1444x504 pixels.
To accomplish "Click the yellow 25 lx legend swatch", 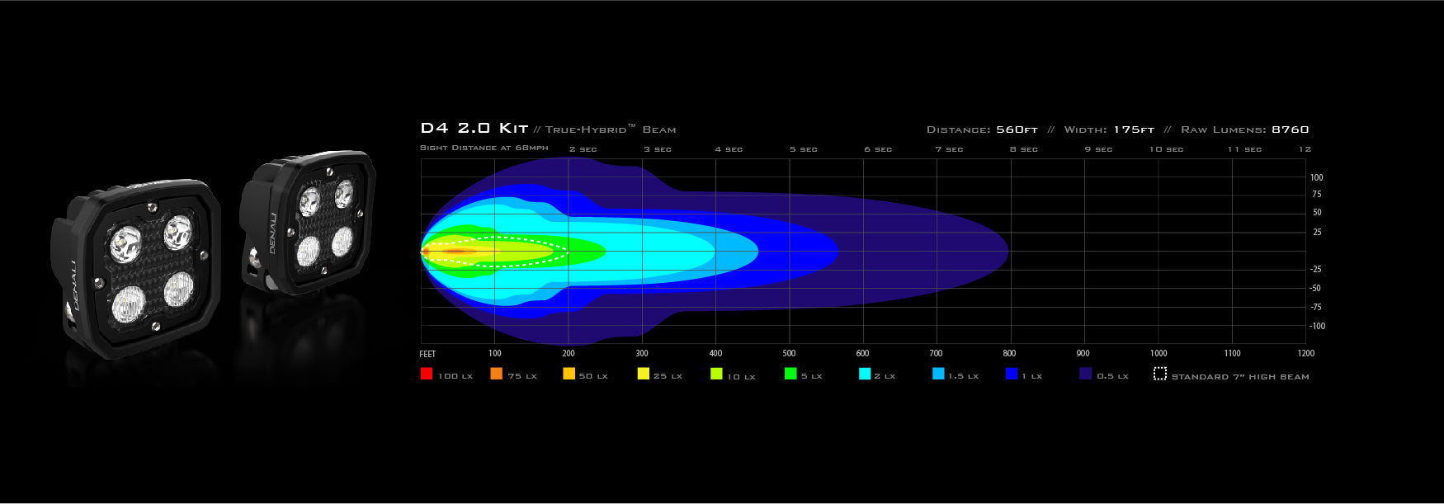I will [643, 374].
